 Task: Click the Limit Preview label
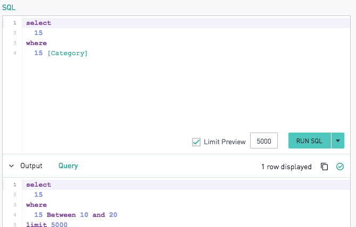click(x=225, y=142)
